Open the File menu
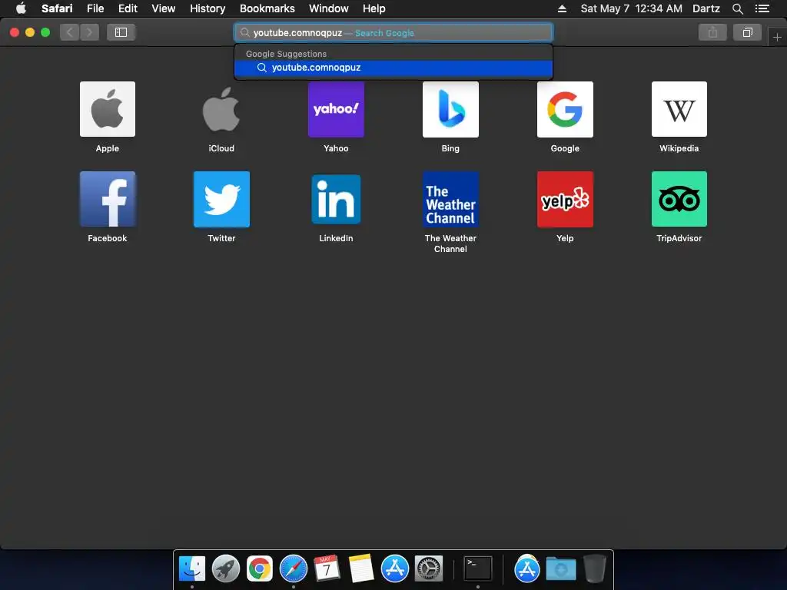Viewport: 787px width, 590px height. (x=95, y=8)
